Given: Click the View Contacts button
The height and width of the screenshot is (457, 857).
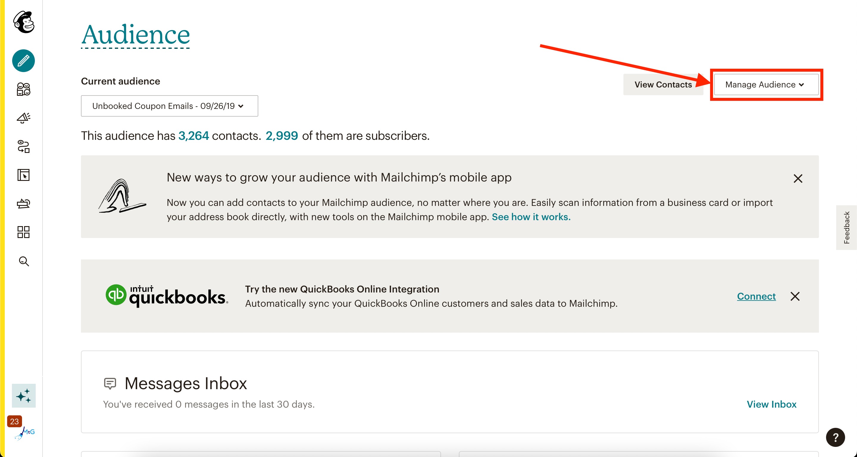Looking at the screenshot, I should [x=663, y=84].
